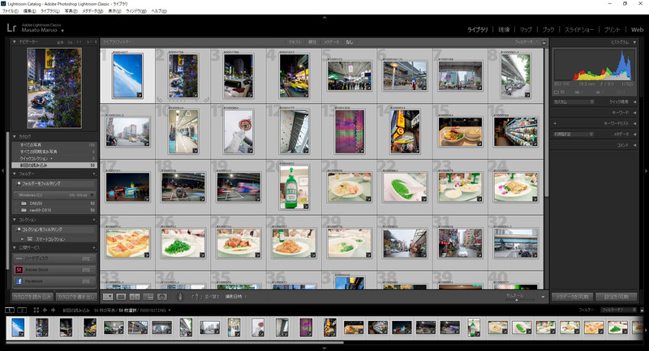The width and height of the screenshot is (649, 351).
Task: Click the main window display button 1
Action: pyautogui.click(x=10, y=310)
